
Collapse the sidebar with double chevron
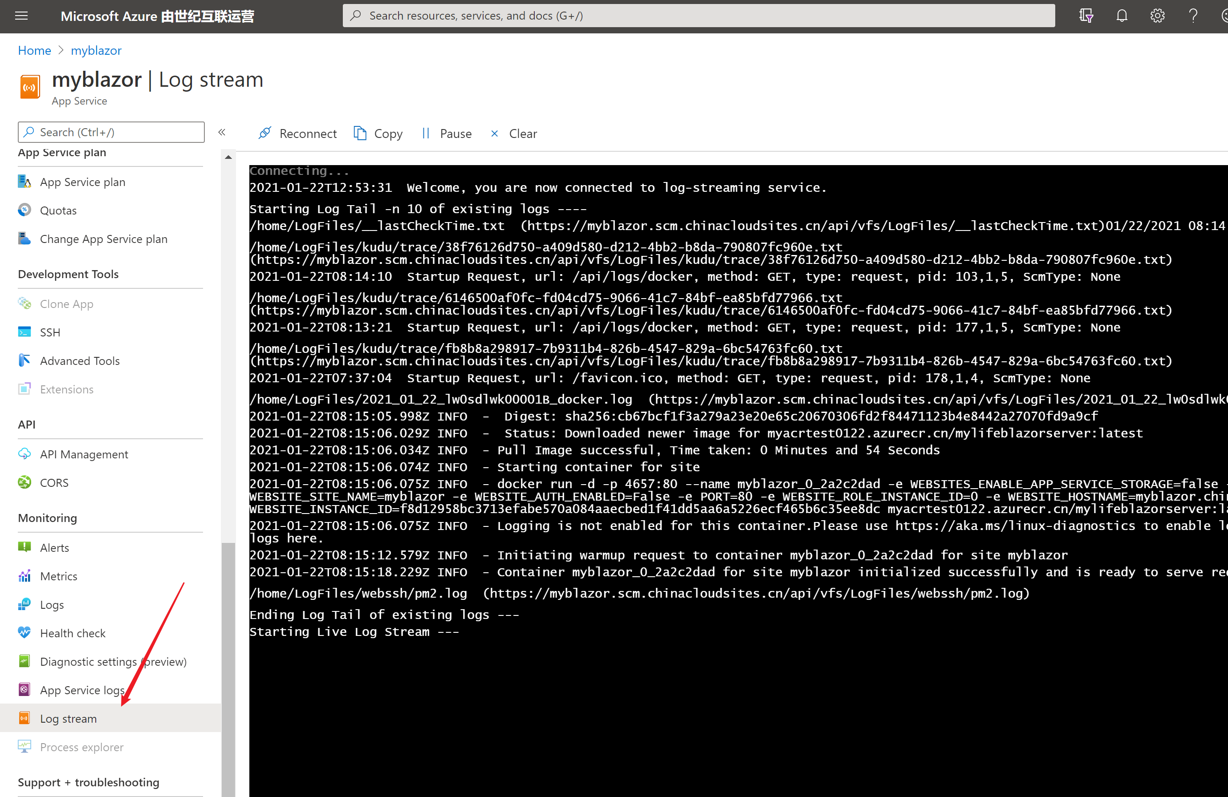pyautogui.click(x=222, y=133)
